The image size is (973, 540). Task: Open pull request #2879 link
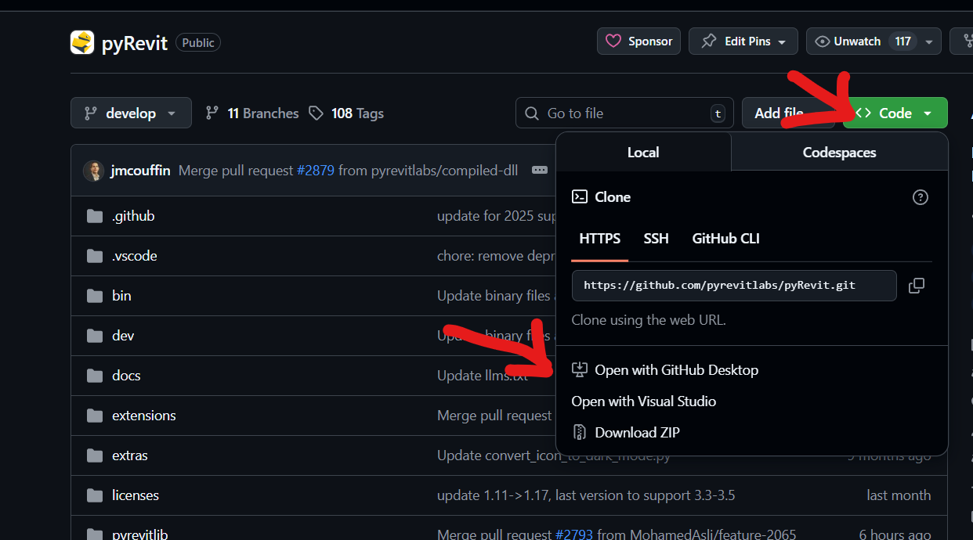click(316, 171)
